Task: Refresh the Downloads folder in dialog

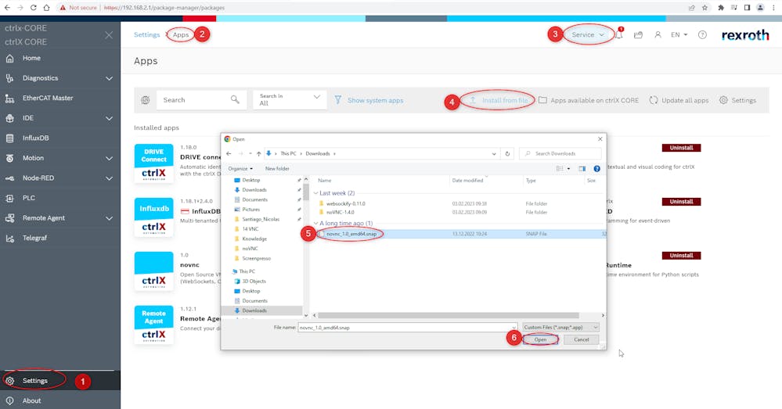Action: pos(507,153)
